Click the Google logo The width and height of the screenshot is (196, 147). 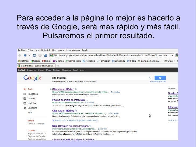click(32, 78)
